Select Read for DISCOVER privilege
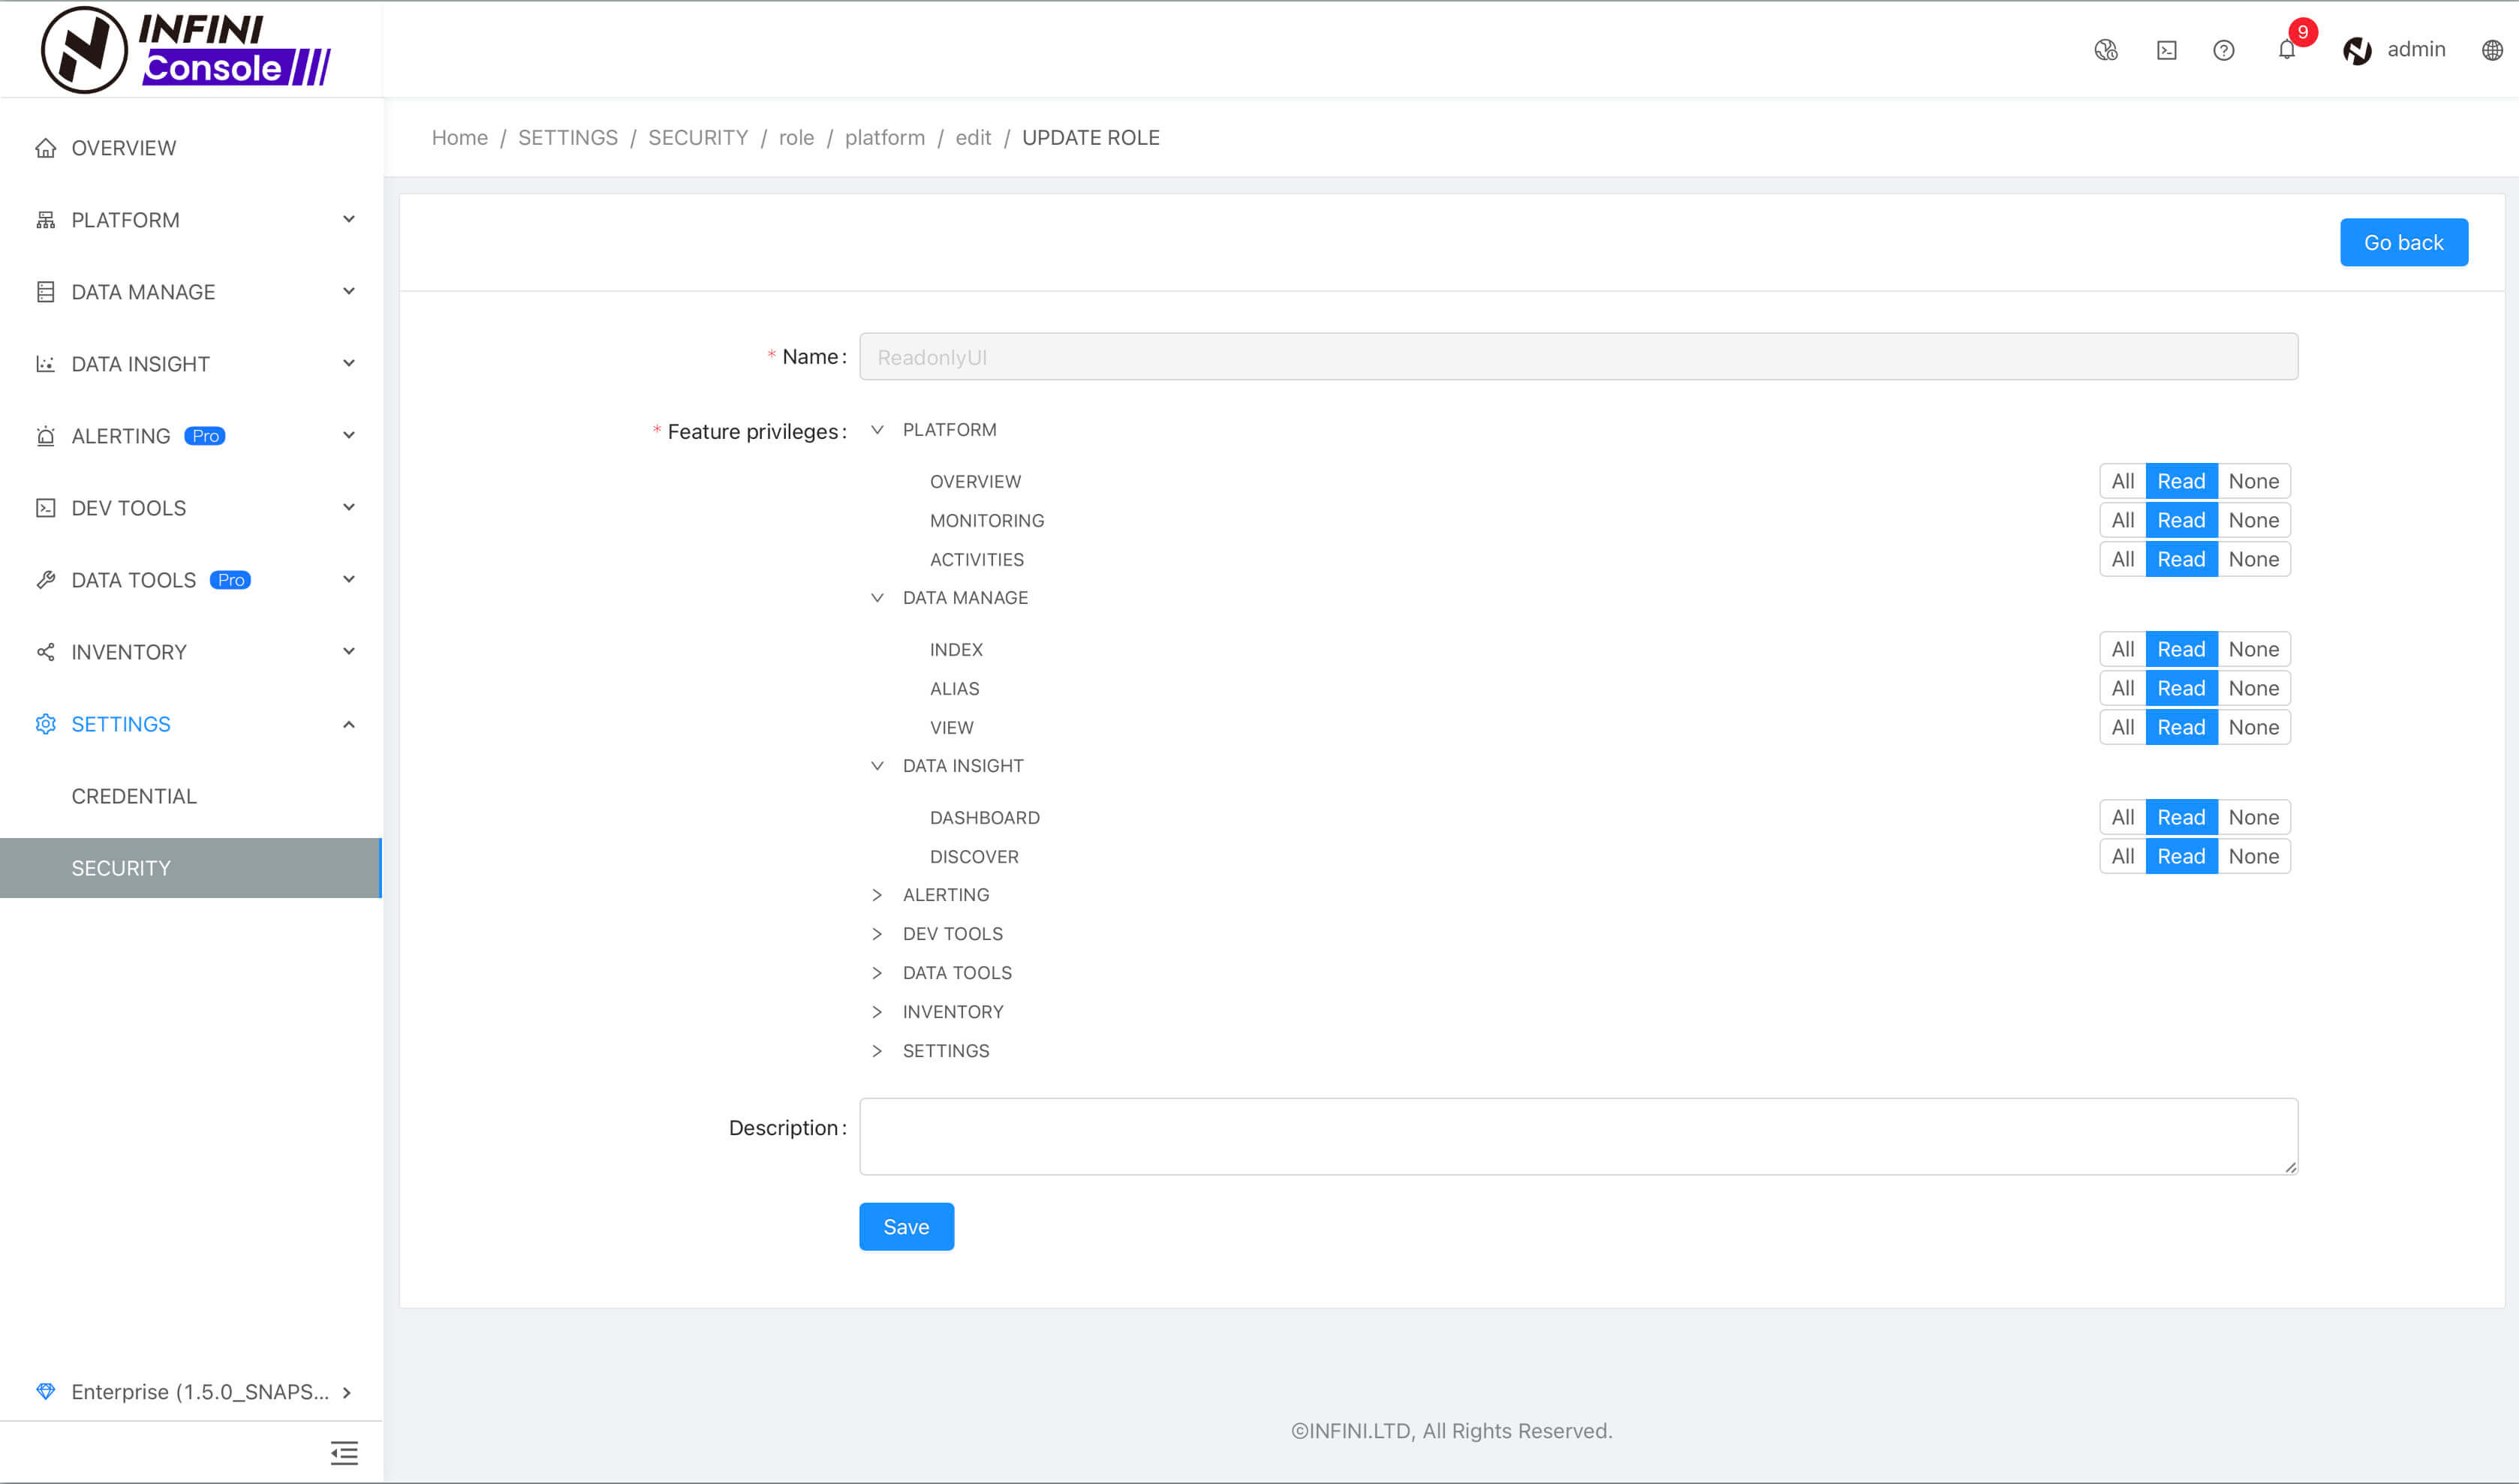The width and height of the screenshot is (2519, 1484). 2182,856
